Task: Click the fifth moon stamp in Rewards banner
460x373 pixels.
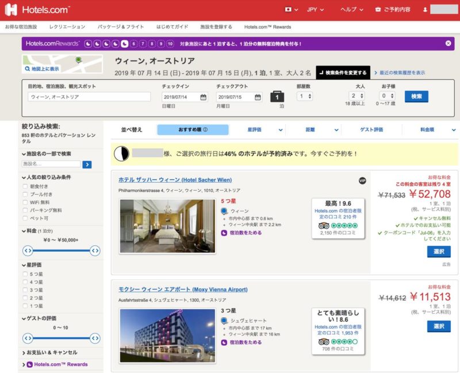Action: [x=125, y=44]
